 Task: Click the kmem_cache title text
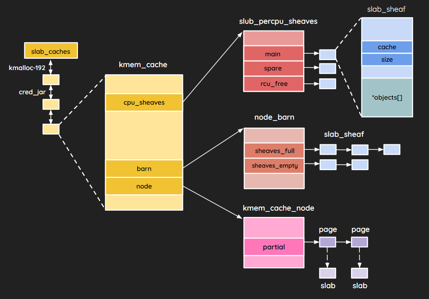coord(143,65)
